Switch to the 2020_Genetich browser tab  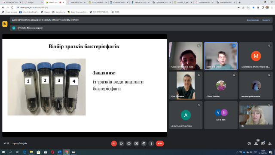coord(98,3)
